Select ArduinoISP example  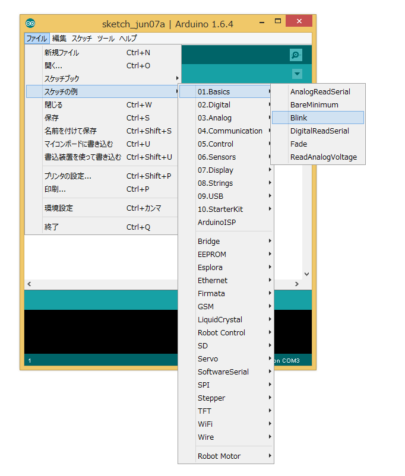[x=226, y=222]
